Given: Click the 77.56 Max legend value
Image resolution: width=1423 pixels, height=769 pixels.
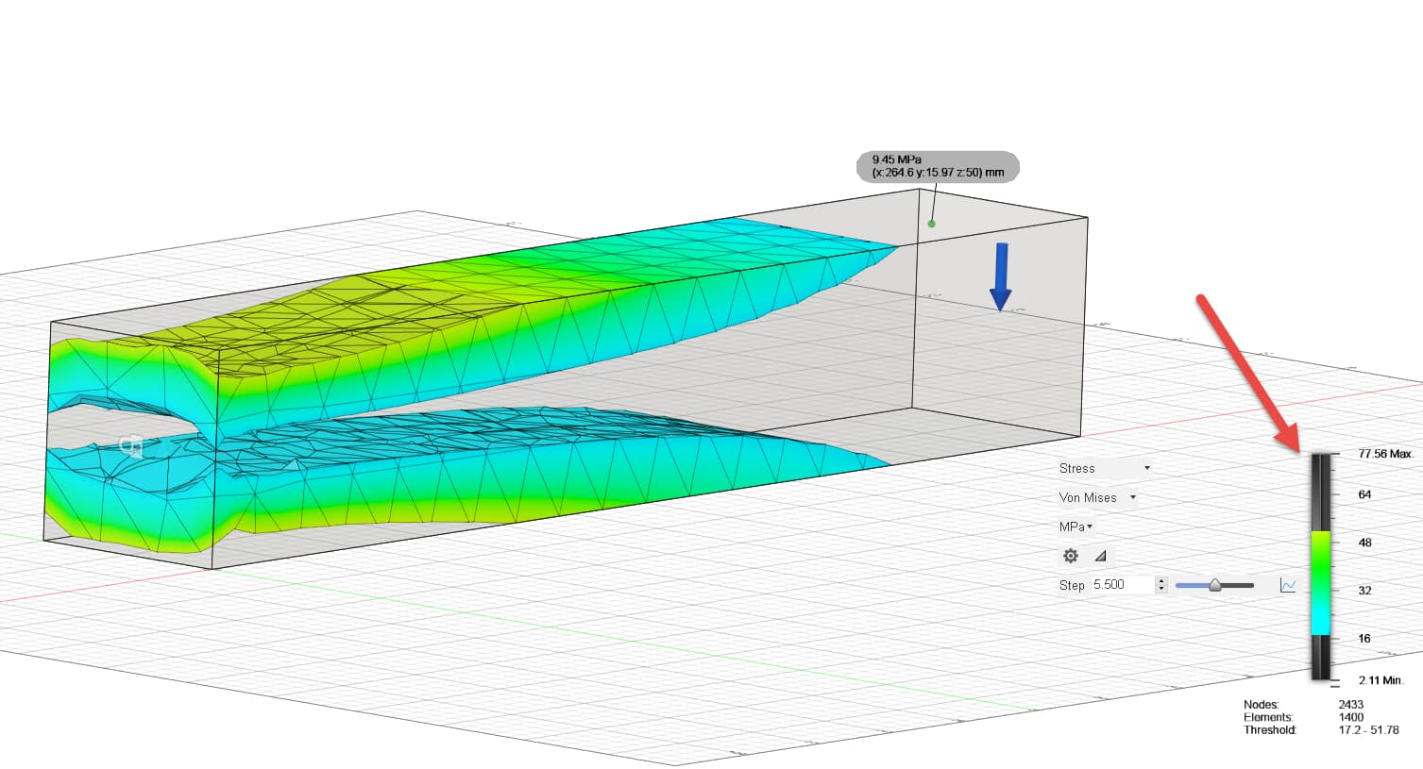Looking at the screenshot, I should [x=1385, y=454].
